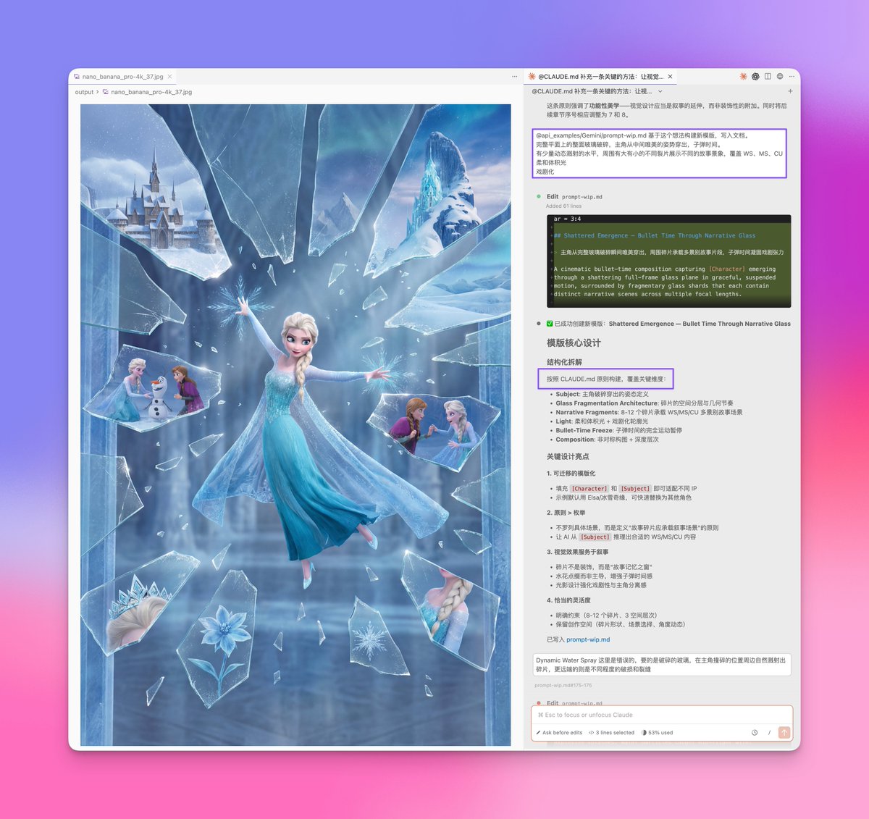Click the 'output' breadcrumb segment

click(x=84, y=92)
